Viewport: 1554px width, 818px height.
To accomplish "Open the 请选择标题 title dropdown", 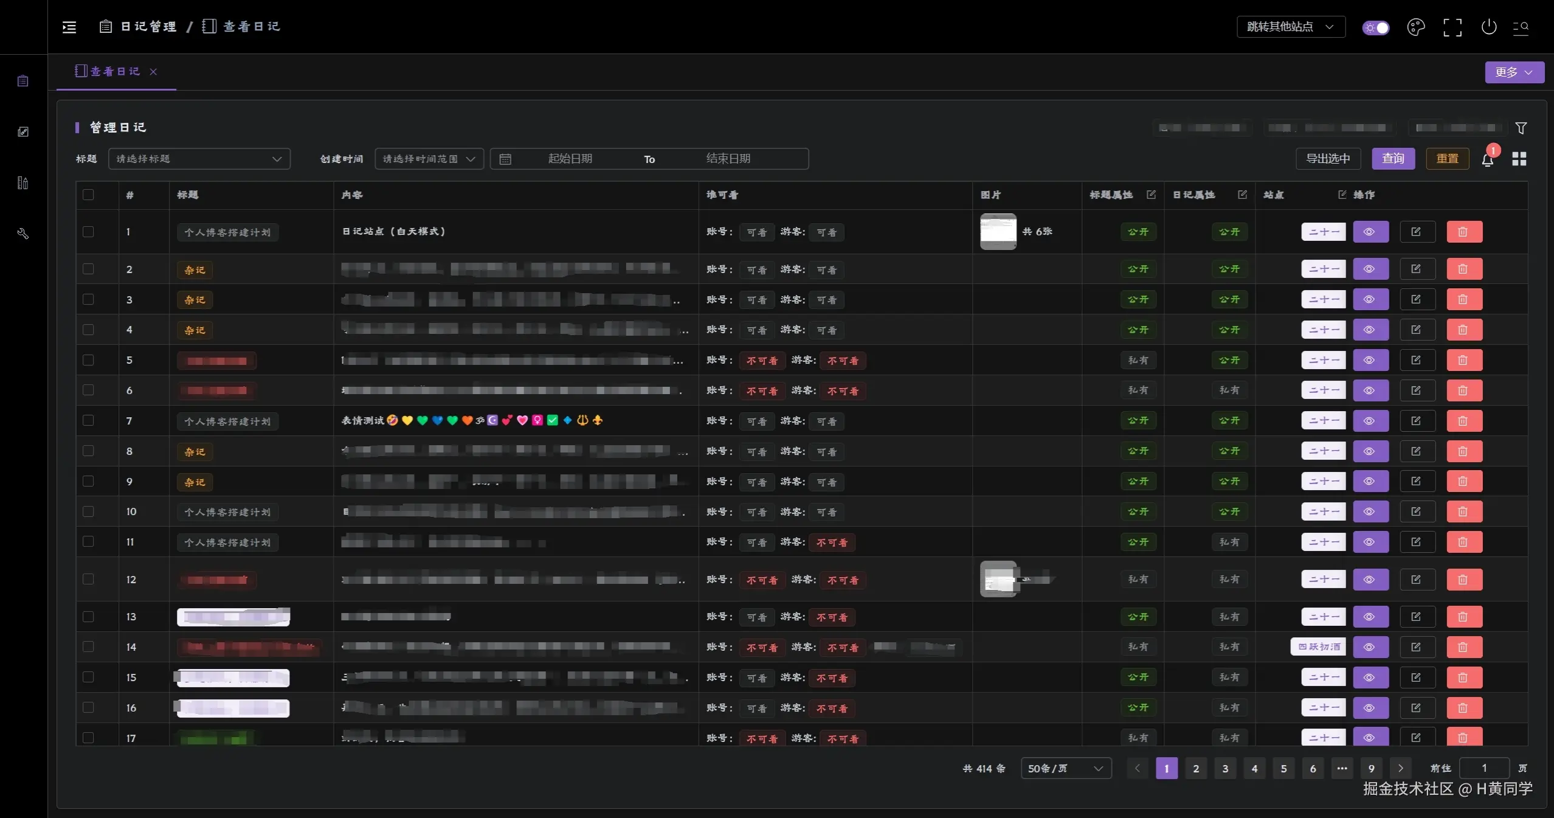I will [x=199, y=159].
